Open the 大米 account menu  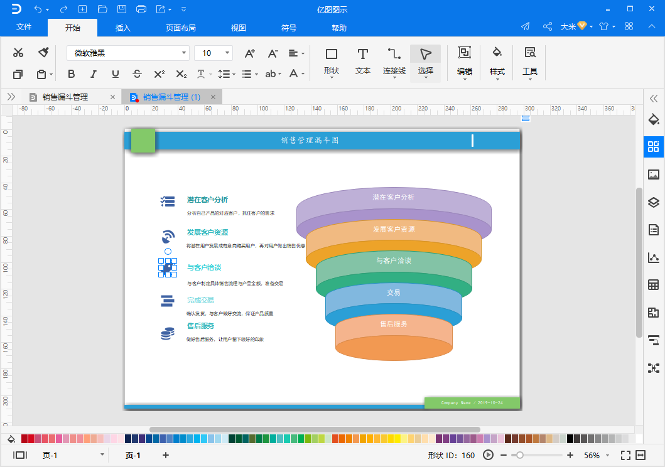tap(576, 26)
